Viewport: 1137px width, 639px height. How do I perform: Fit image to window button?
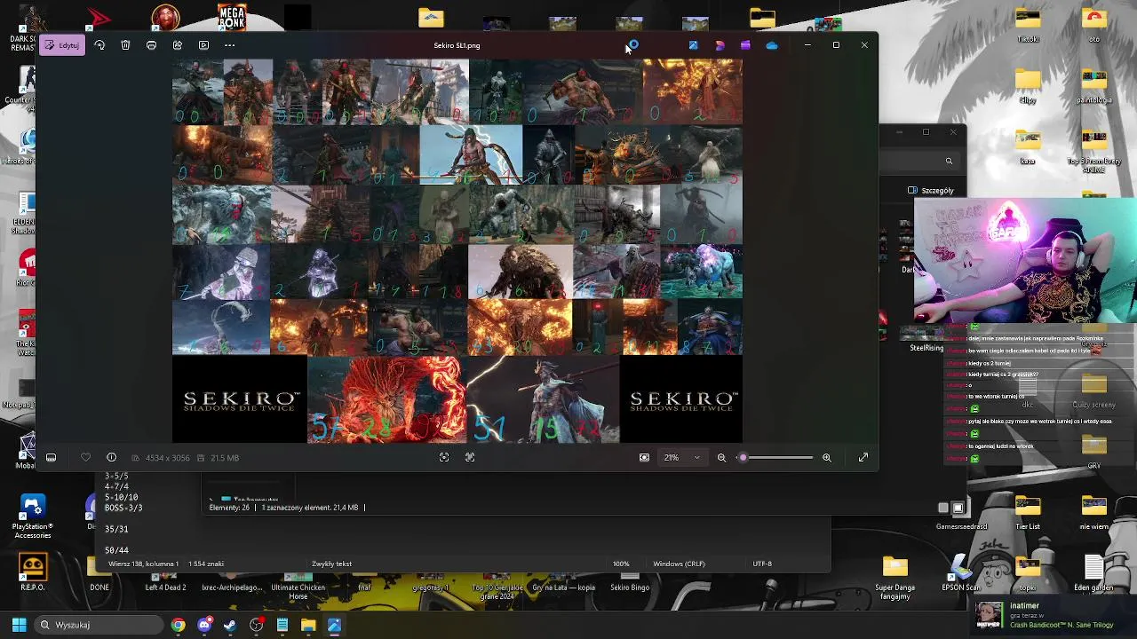644,458
